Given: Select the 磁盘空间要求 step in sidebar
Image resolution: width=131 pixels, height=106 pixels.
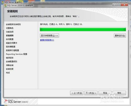Looking at the screenshot, I should [x=12, y=43].
